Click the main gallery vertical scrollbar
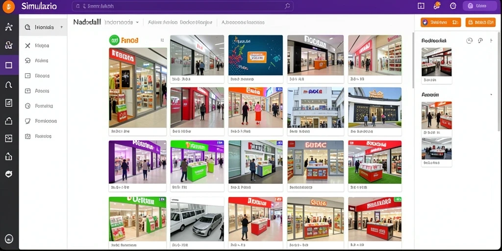The height and width of the screenshot is (251, 502). pos(413,60)
